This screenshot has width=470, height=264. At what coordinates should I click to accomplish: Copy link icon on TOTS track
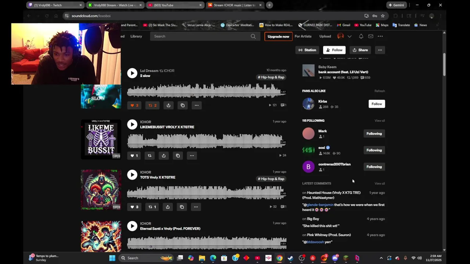(182, 207)
